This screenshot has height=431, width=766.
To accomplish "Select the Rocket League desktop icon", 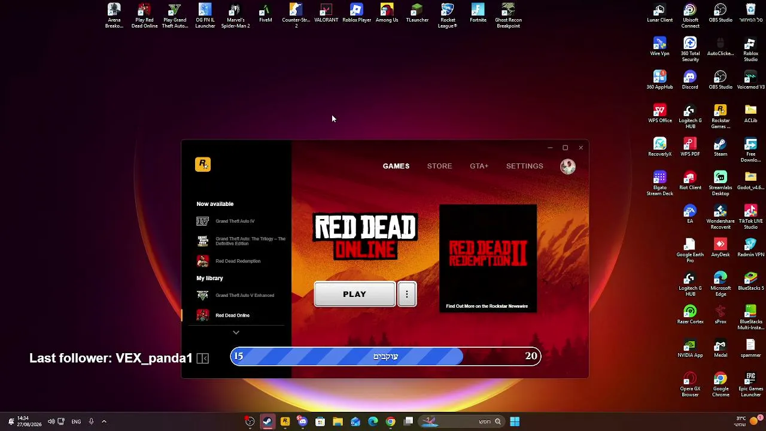I will [x=448, y=16].
